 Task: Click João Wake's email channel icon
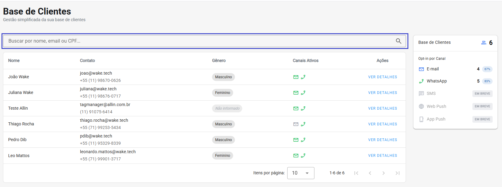296,77
